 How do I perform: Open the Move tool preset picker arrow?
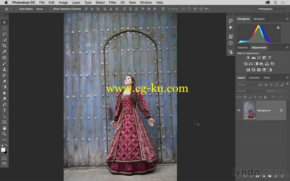[x=11, y=9]
